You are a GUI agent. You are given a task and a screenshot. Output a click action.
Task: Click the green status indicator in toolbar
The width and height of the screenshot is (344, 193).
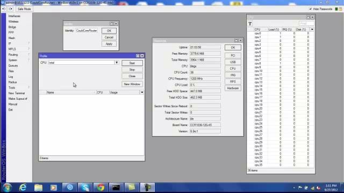coord(336,9)
